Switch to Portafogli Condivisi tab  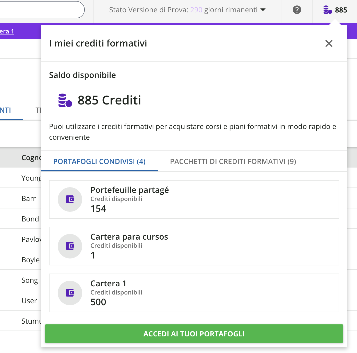pos(99,161)
